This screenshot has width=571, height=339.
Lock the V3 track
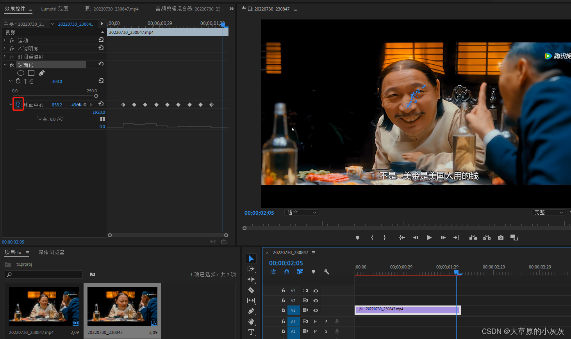[x=284, y=290]
